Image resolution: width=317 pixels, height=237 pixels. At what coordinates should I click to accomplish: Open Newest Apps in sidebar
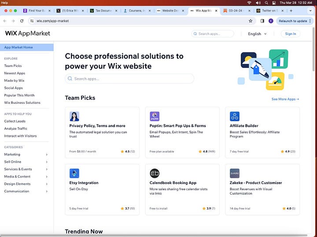coord(15,73)
